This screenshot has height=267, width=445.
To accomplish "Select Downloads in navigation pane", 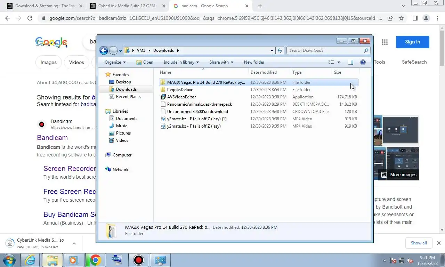I will (x=126, y=89).
